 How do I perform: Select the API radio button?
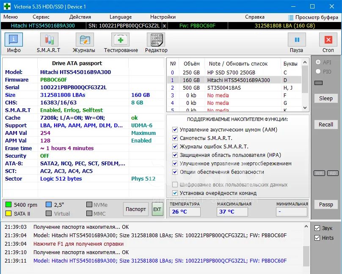pos(318,62)
